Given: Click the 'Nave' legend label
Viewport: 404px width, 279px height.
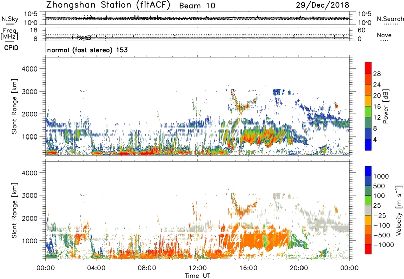Looking at the screenshot, I should click(x=384, y=35).
